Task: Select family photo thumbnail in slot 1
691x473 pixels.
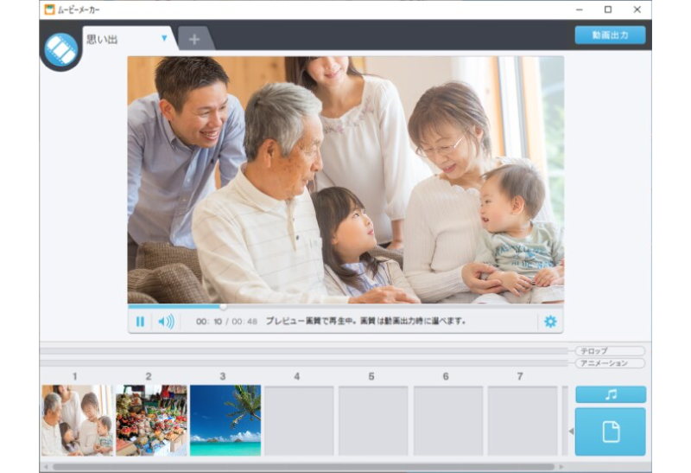Action: 77,420
